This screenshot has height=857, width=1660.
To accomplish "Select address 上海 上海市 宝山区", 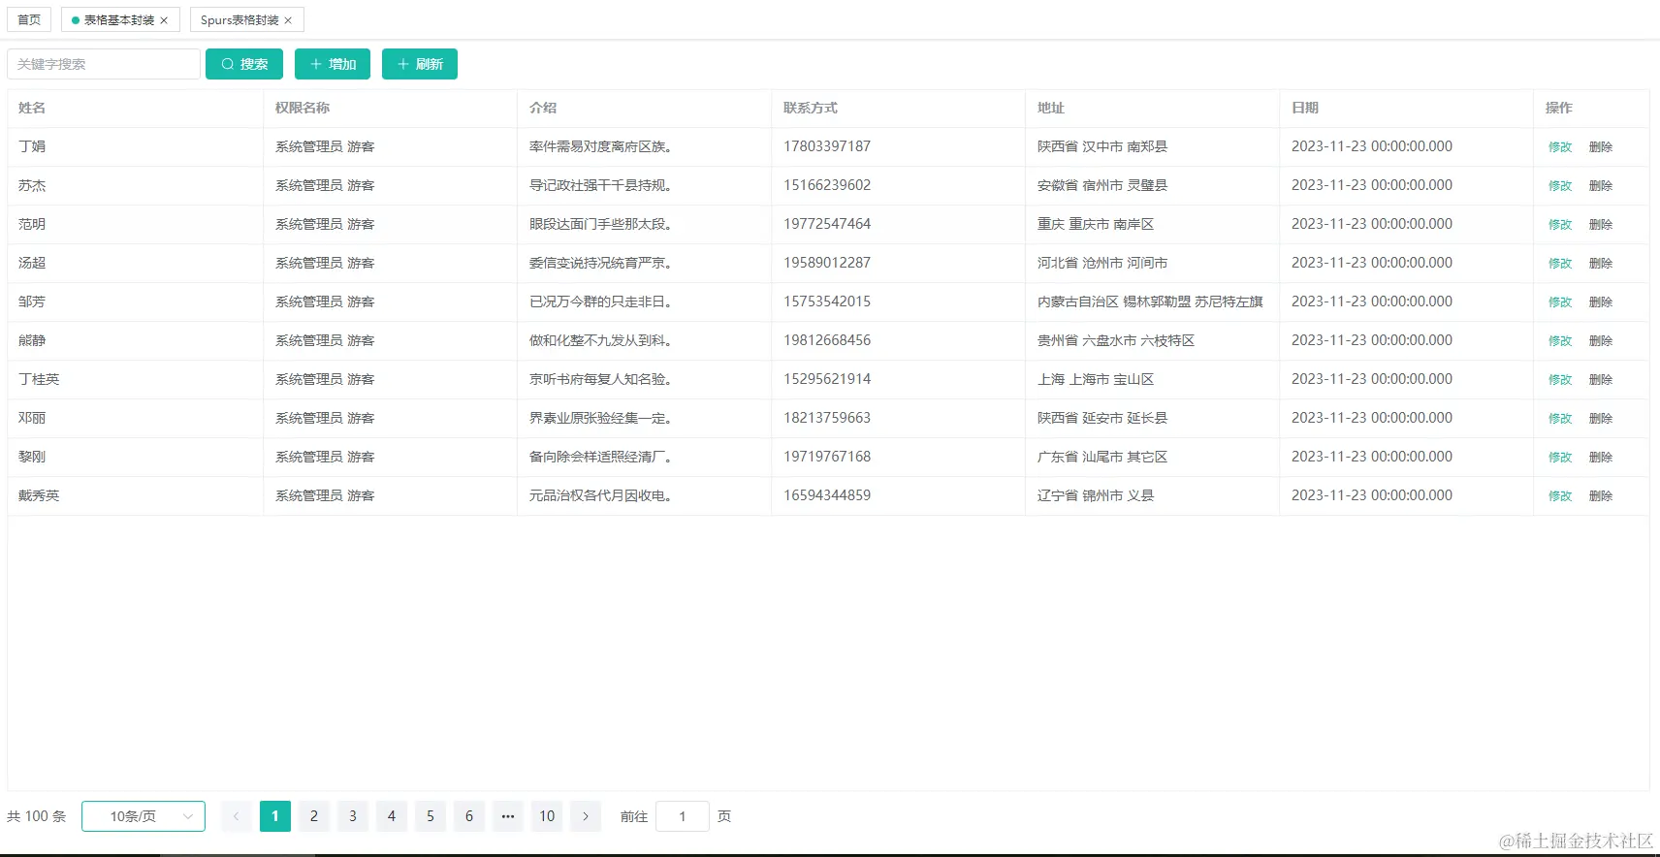I will click(1096, 379).
